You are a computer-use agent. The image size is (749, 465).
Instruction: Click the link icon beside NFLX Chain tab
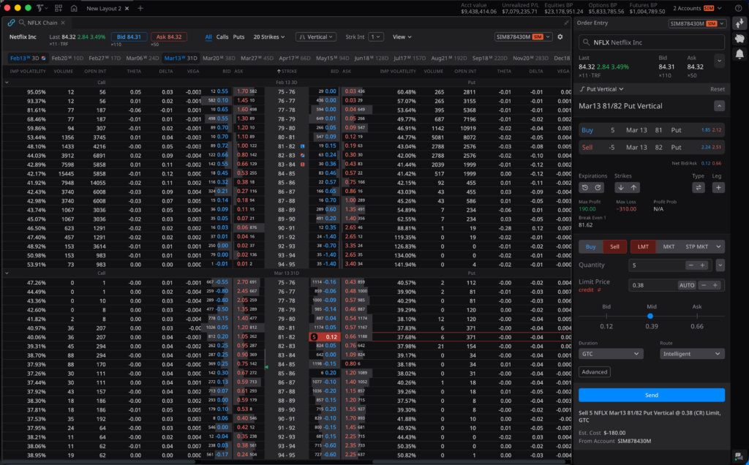pos(10,22)
